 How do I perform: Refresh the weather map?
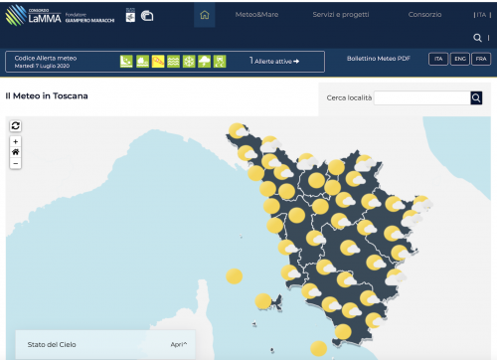[15, 126]
